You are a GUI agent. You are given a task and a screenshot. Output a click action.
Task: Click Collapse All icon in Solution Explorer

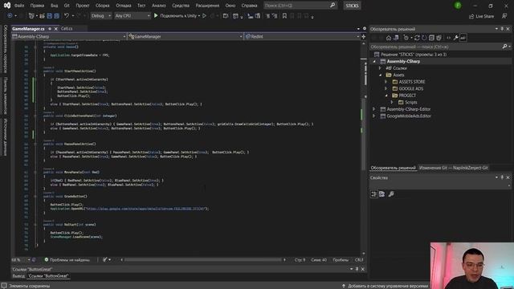pyautogui.click(x=431, y=38)
